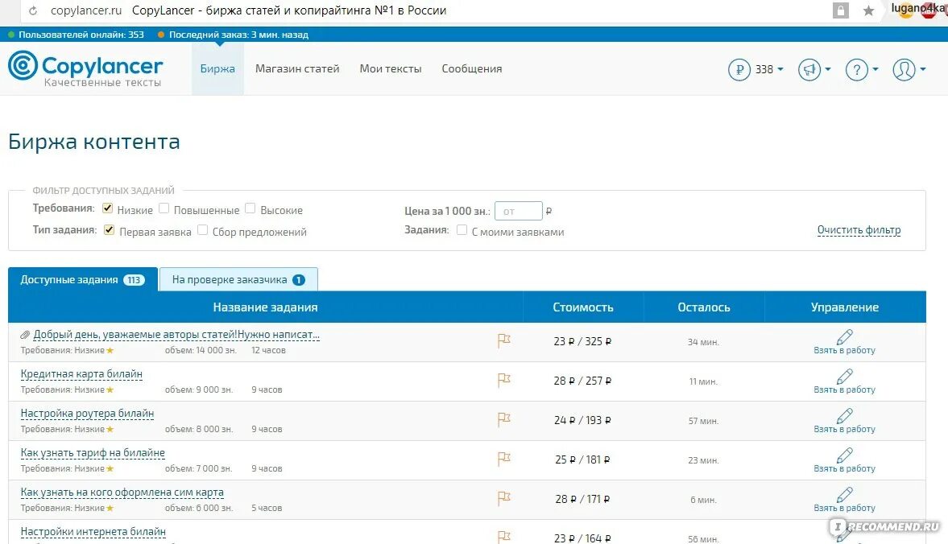Viewport: 948px width, 544px height.
Task: Bookmark the page with the star icon
Action: click(x=868, y=10)
